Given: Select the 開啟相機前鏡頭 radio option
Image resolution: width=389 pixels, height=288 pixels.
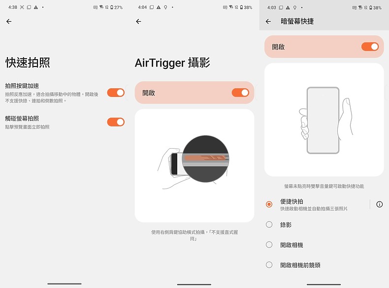Looking at the screenshot, I should click(x=269, y=265).
